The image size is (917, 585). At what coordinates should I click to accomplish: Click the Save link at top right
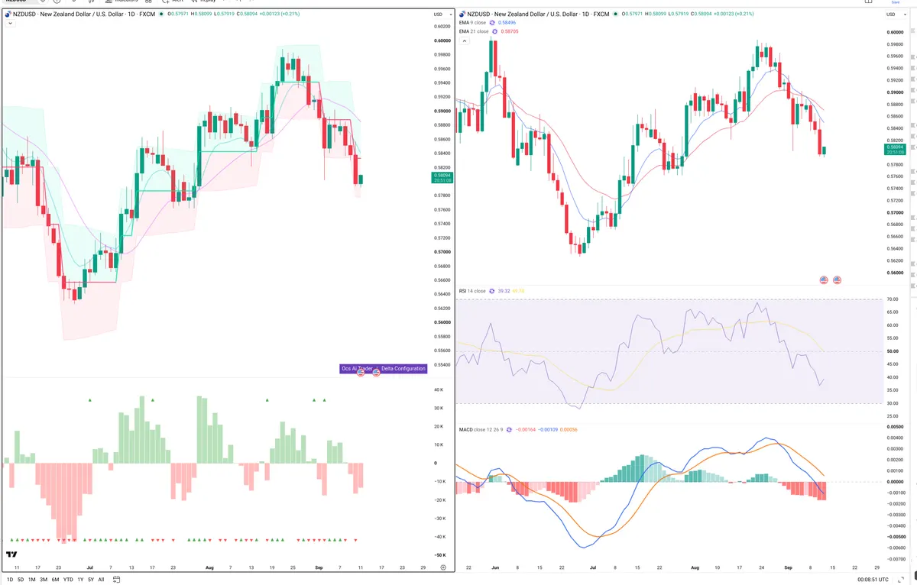pos(896,2)
